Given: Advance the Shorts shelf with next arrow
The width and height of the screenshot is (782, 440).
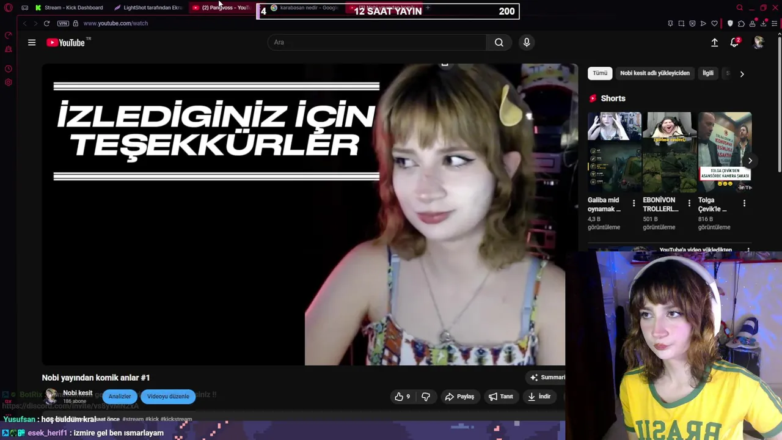Looking at the screenshot, I should coord(750,161).
